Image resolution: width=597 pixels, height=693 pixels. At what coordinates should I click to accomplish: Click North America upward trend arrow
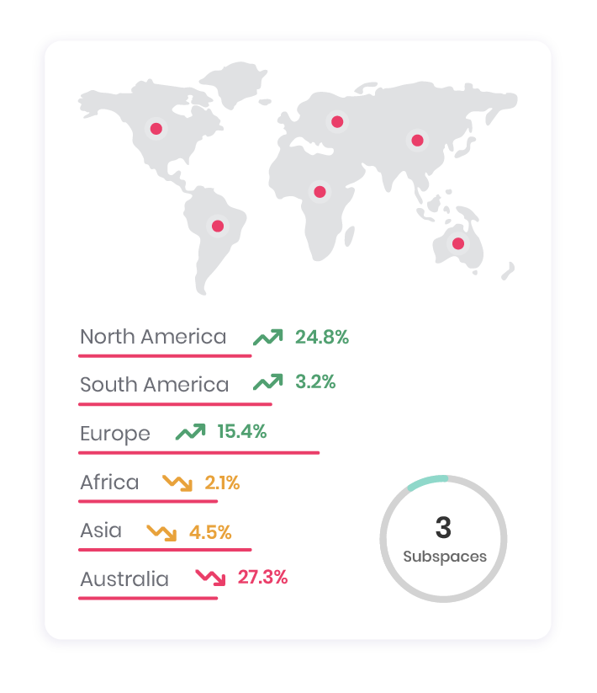click(x=268, y=338)
